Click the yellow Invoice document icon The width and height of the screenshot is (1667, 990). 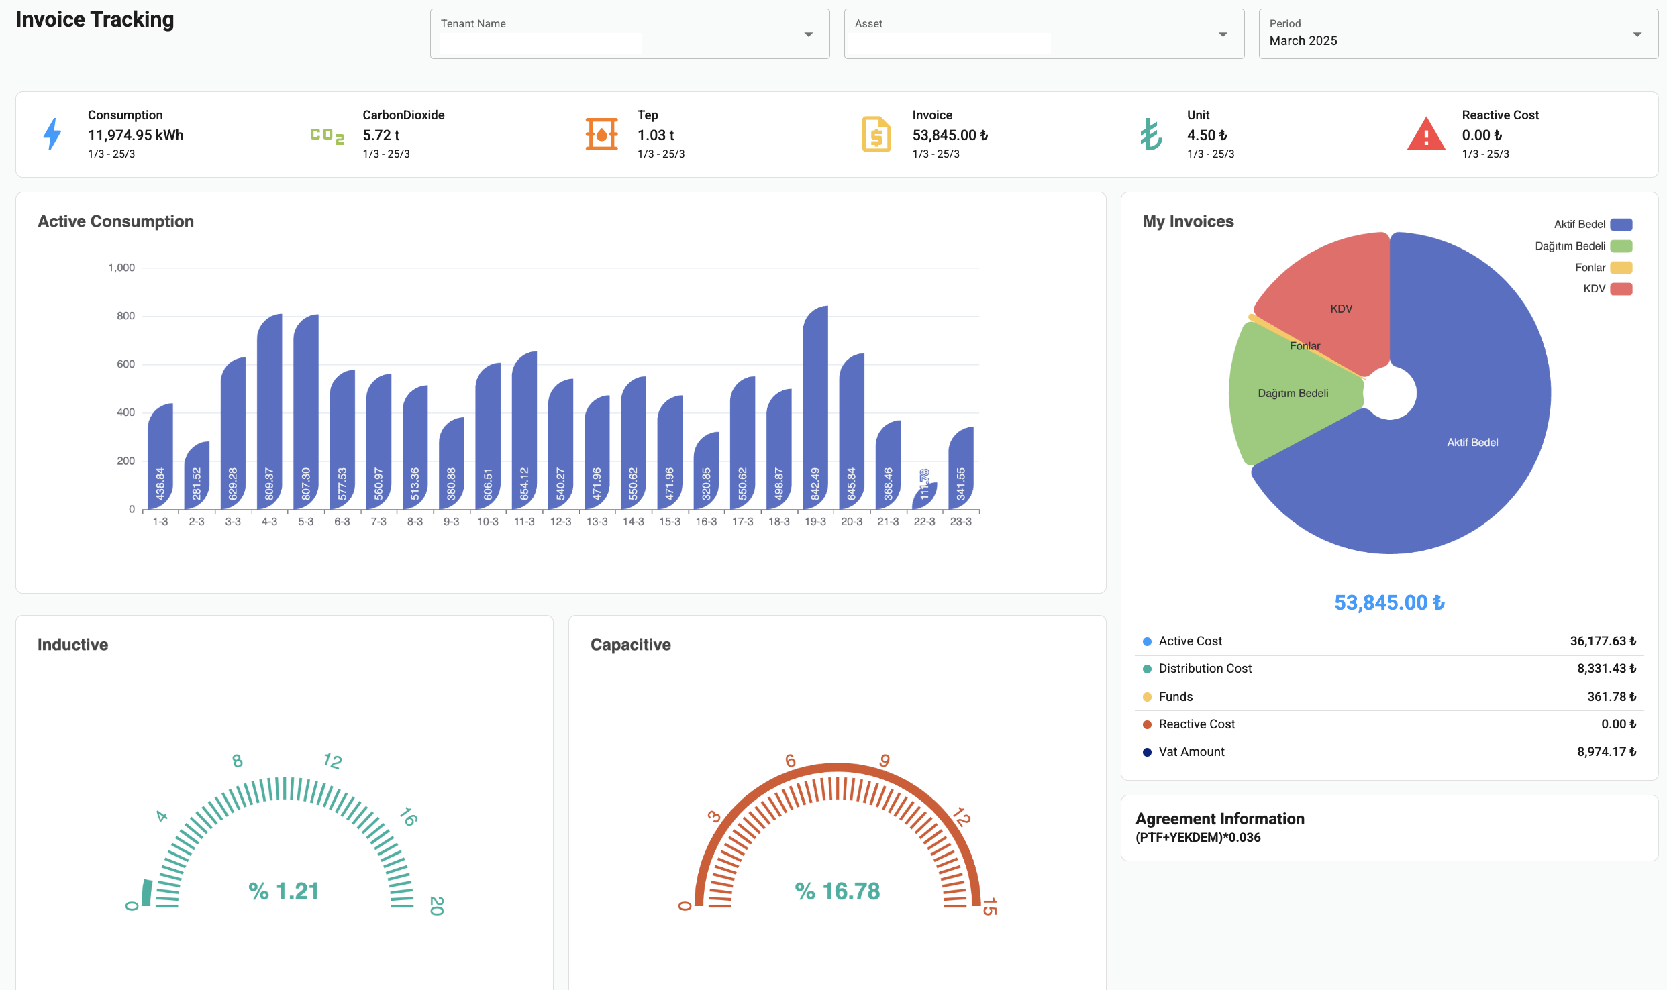click(876, 134)
